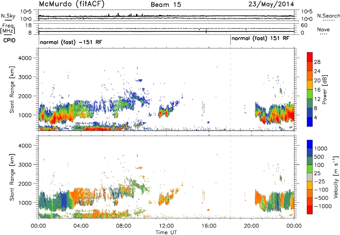Click blue velocity patch near 02:30
This screenshot has width=340, height=235.
[64, 200]
